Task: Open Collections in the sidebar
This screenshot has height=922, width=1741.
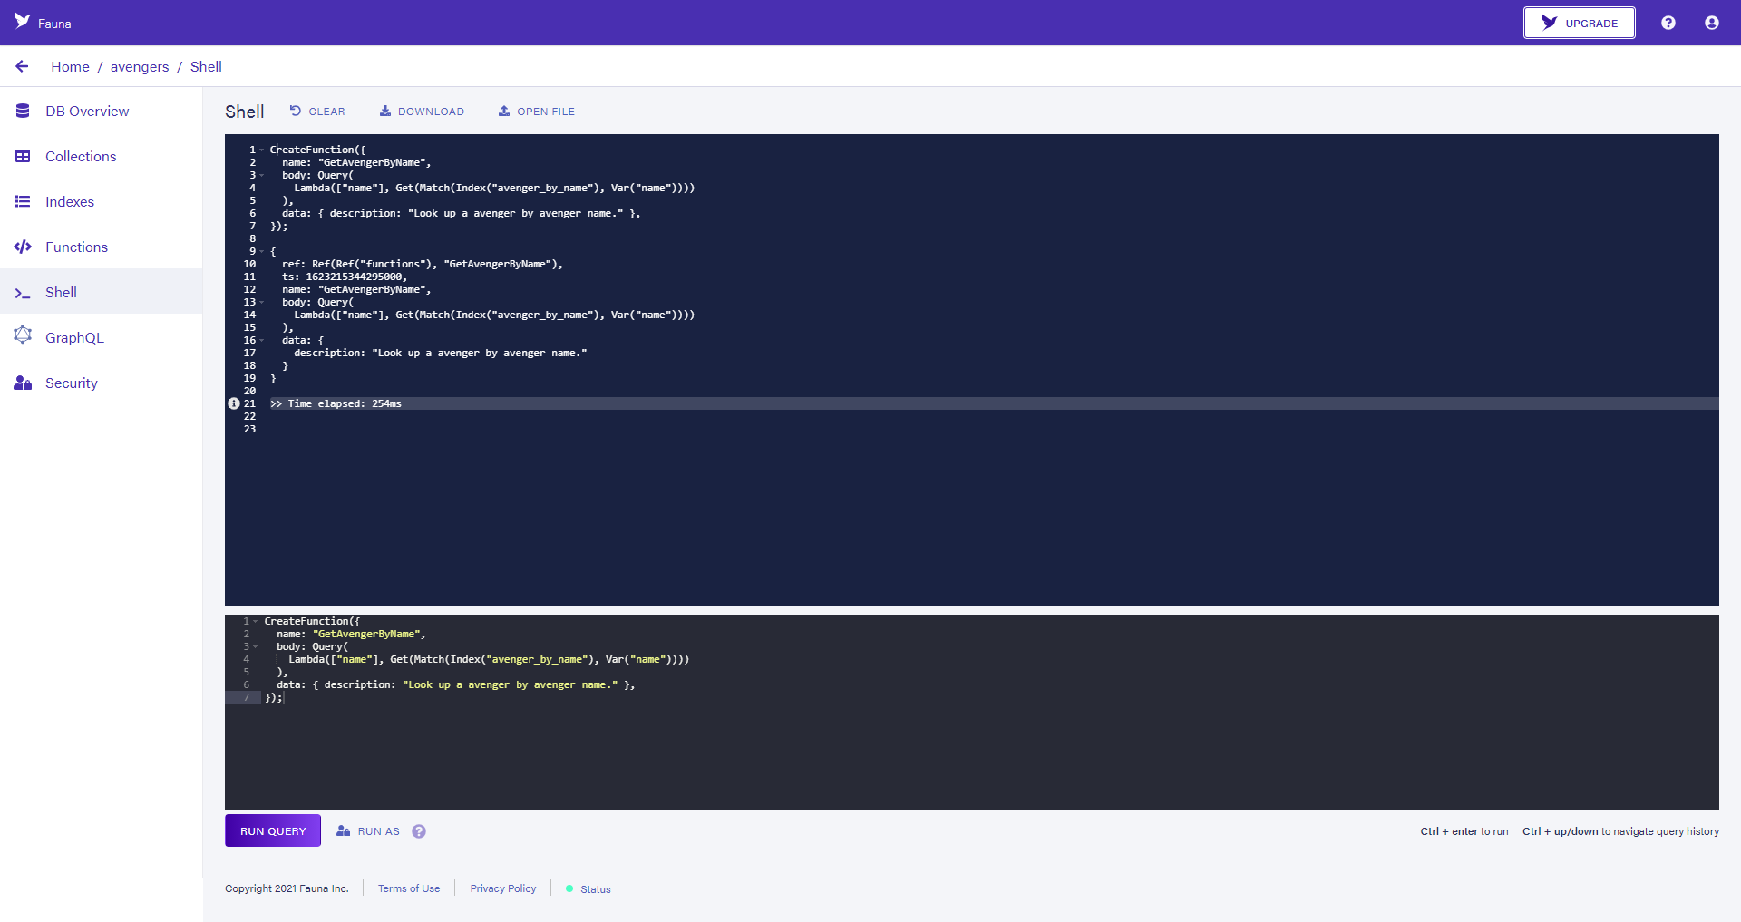Action: pos(81,156)
